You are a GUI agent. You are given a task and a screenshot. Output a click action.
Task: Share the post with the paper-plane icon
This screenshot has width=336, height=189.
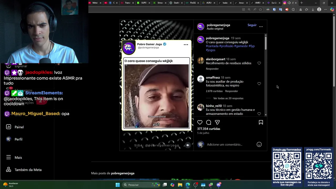[217, 122]
